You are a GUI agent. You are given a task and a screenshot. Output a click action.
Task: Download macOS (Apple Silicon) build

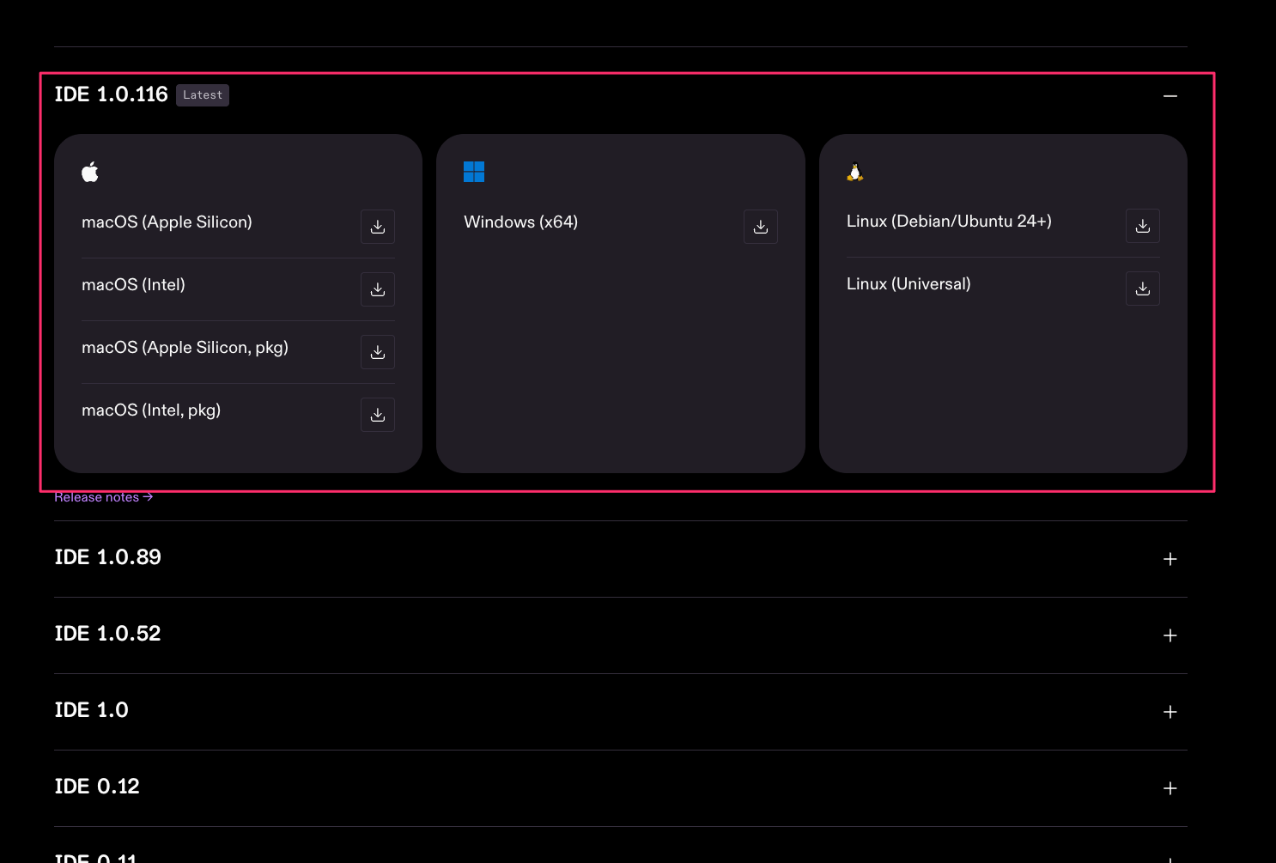click(378, 227)
